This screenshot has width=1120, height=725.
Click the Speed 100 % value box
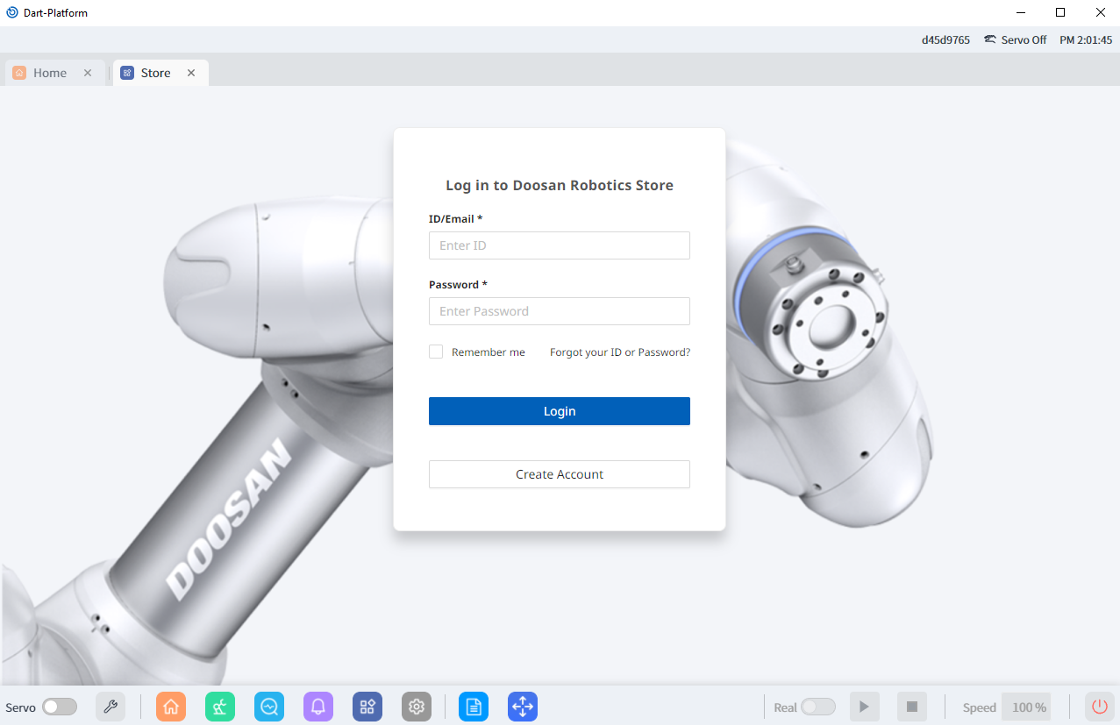point(1026,707)
